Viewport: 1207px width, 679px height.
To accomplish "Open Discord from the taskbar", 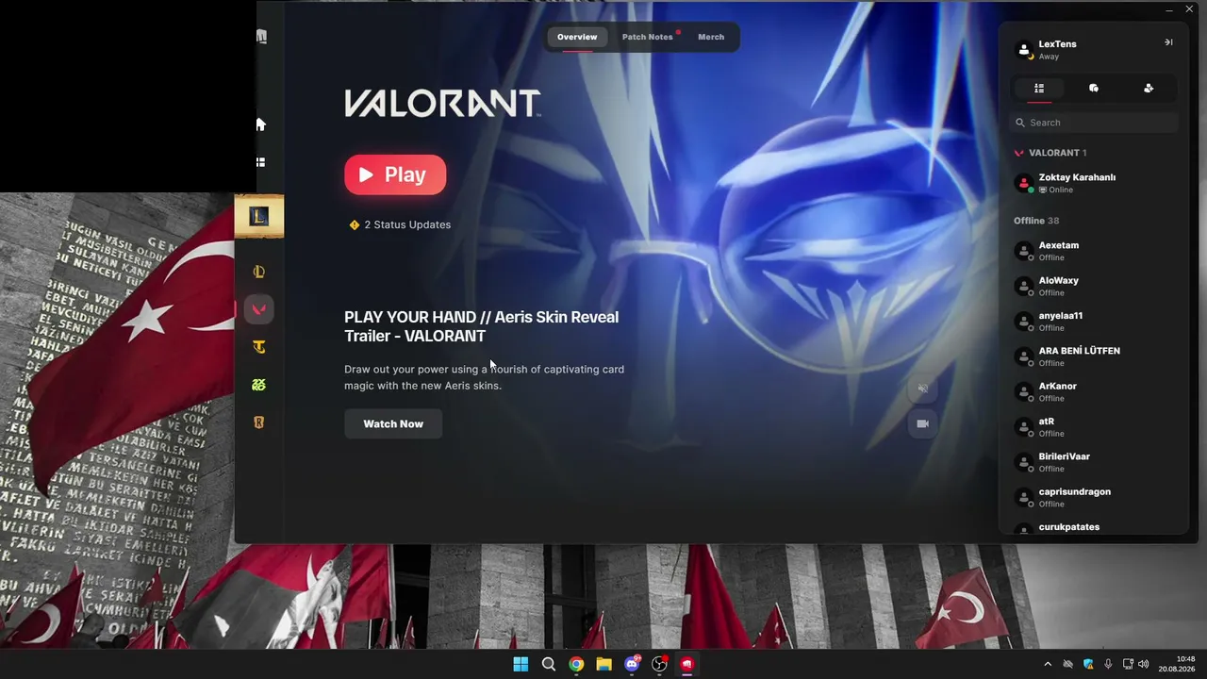I will tap(632, 664).
